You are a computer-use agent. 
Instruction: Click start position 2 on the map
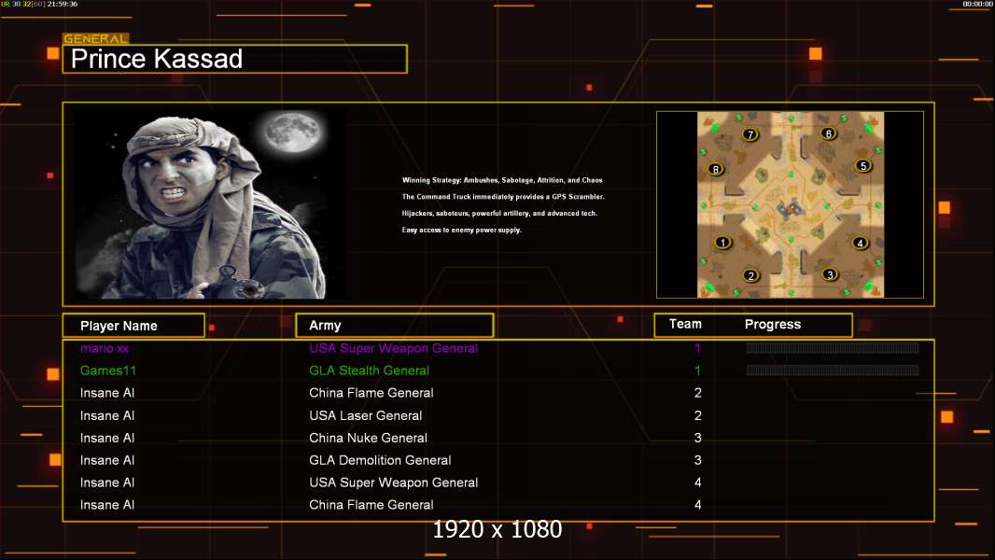click(x=750, y=276)
